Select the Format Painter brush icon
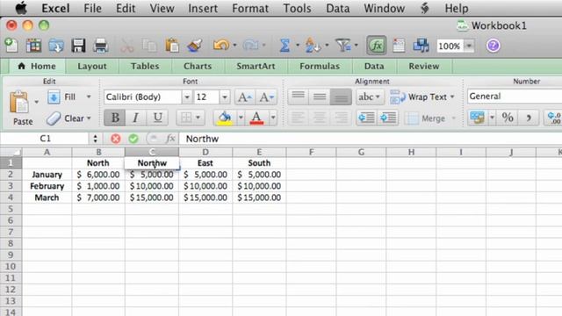562x316 pixels. click(195, 46)
